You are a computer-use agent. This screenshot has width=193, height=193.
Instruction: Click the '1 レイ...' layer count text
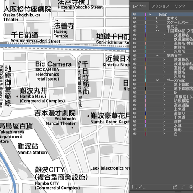click(138, 187)
